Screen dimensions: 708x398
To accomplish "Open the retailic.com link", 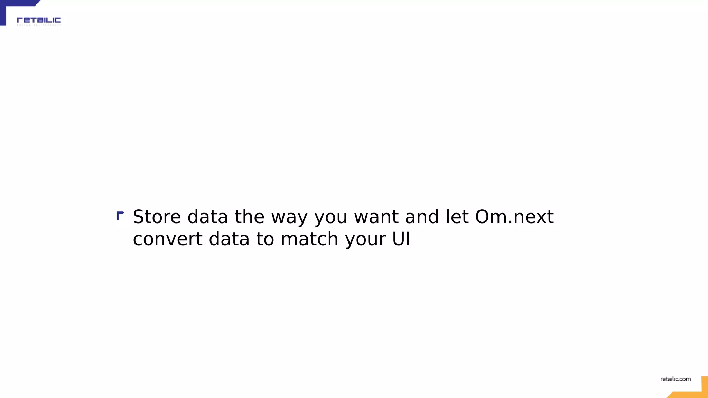I will tap(676, 379).
